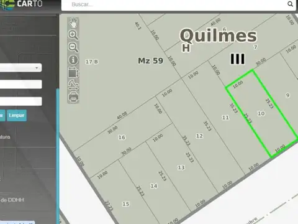The image size is (298, 224).
Task: Click parcel number 13 on the map
Action: coord(181,167)
